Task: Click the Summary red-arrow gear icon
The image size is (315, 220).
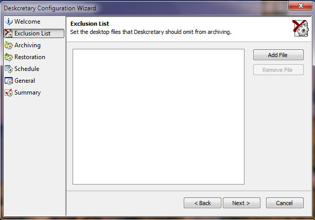Action: coord(9,93)
